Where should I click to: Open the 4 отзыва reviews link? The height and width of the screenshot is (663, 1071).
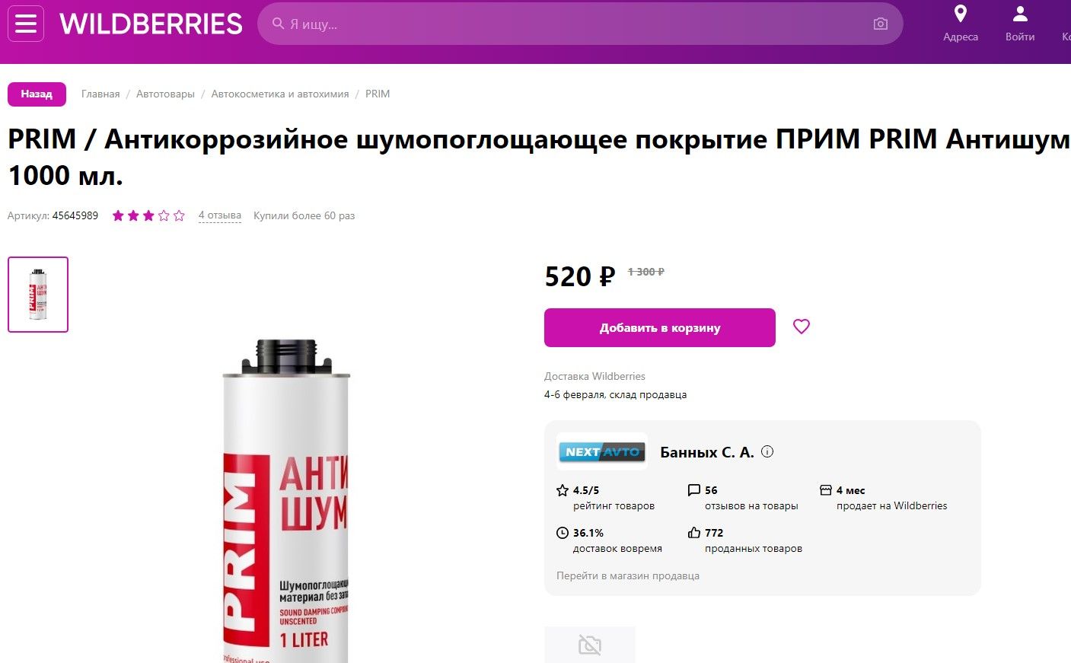(220, 216)
